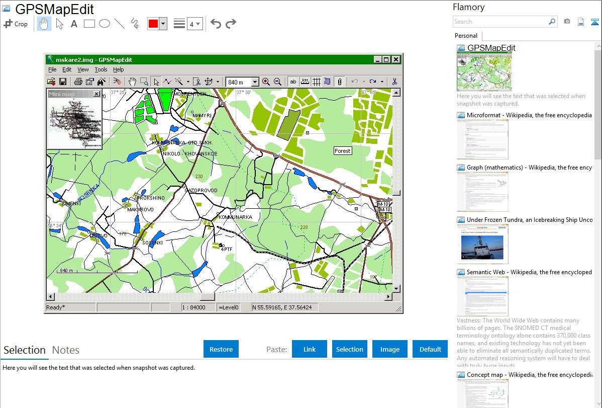The height and width of the screenshot is (408, 602).
Task: Select the edit nodes polyline tool
Action: tap(167, 81)
